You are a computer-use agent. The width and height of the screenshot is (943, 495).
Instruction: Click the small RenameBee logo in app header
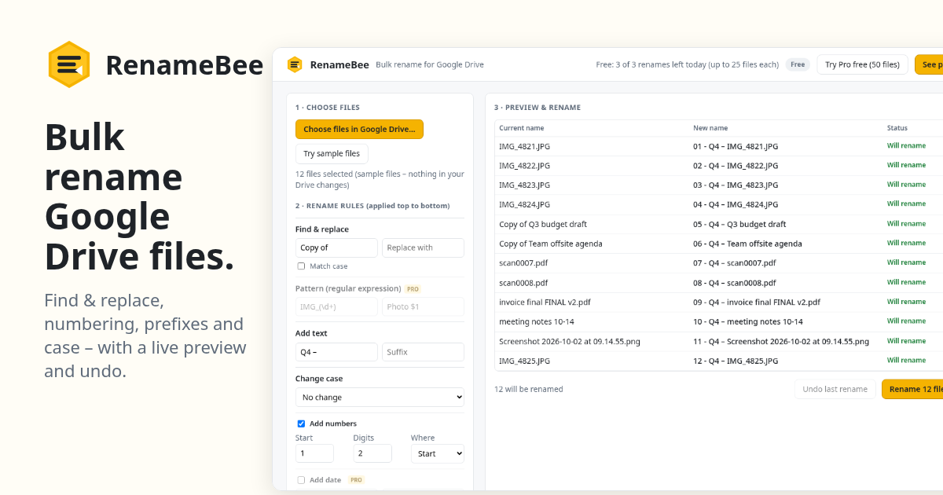[x=295, y=64]
